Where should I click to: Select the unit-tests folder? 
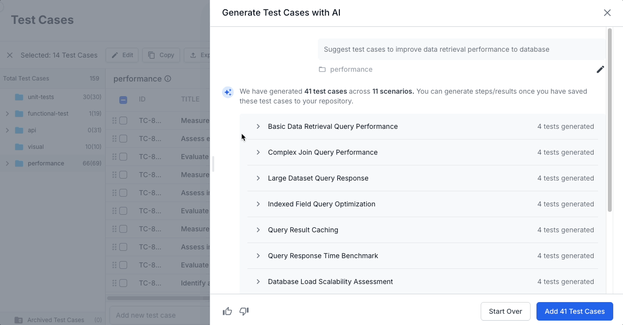41,97
